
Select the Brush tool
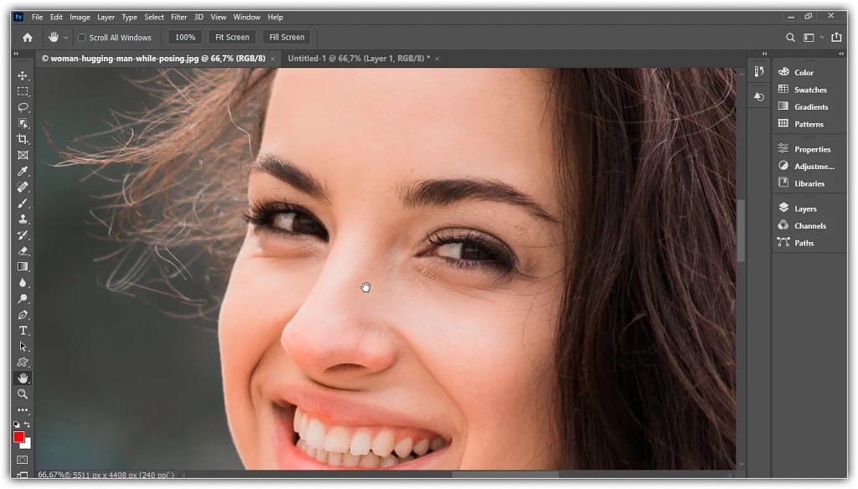pos(23,203)
